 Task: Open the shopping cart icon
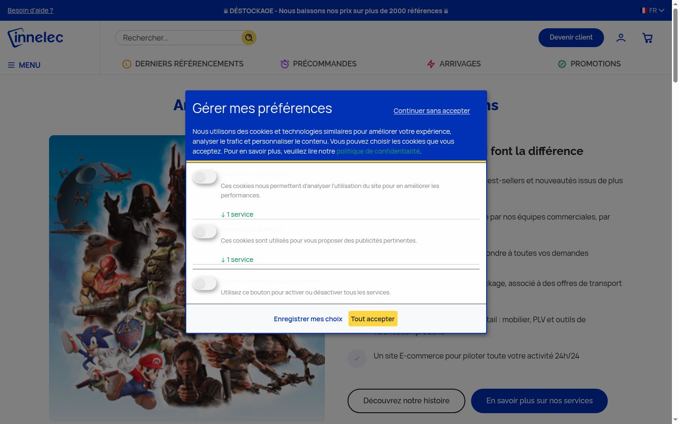tap(648, 38)
